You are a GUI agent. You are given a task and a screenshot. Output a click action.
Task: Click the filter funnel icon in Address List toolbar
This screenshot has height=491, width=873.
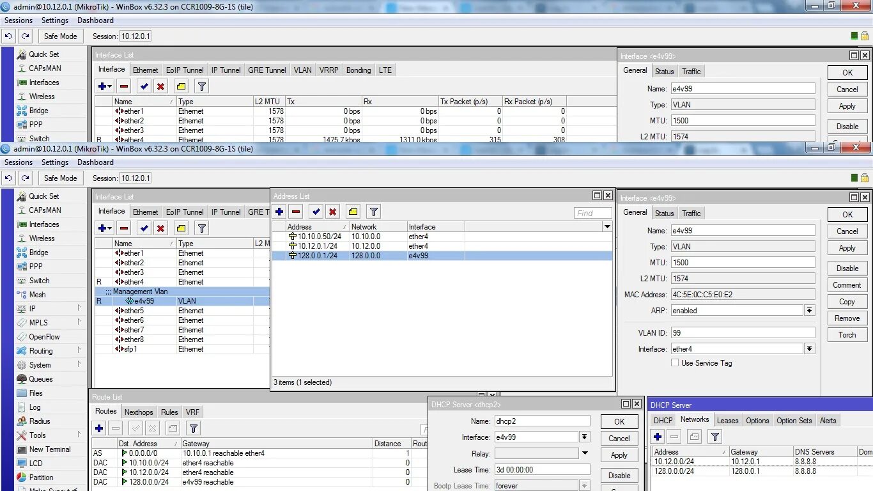pyautogui.click(x=374, y=212)
